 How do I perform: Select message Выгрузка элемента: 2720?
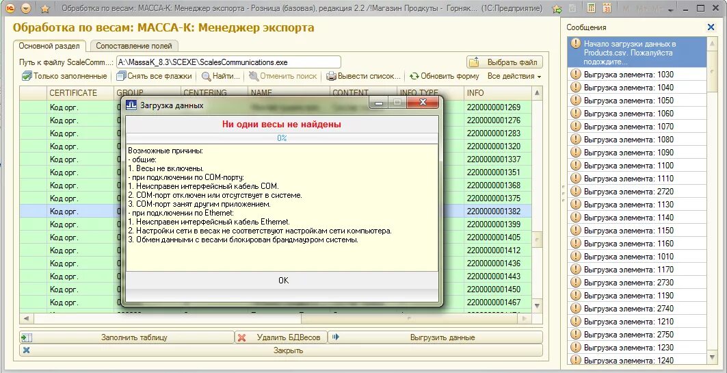pos(637,191)
